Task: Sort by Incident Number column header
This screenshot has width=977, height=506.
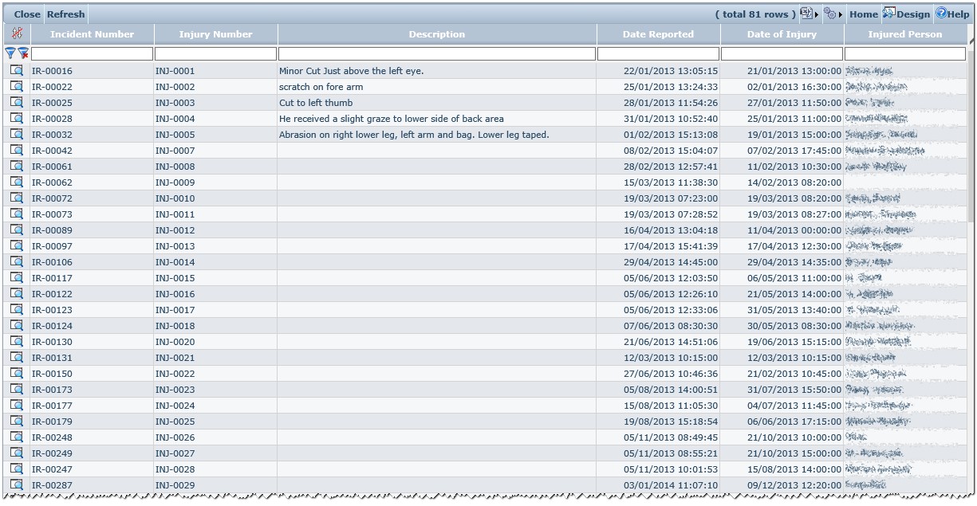Action: coord(92,34)
